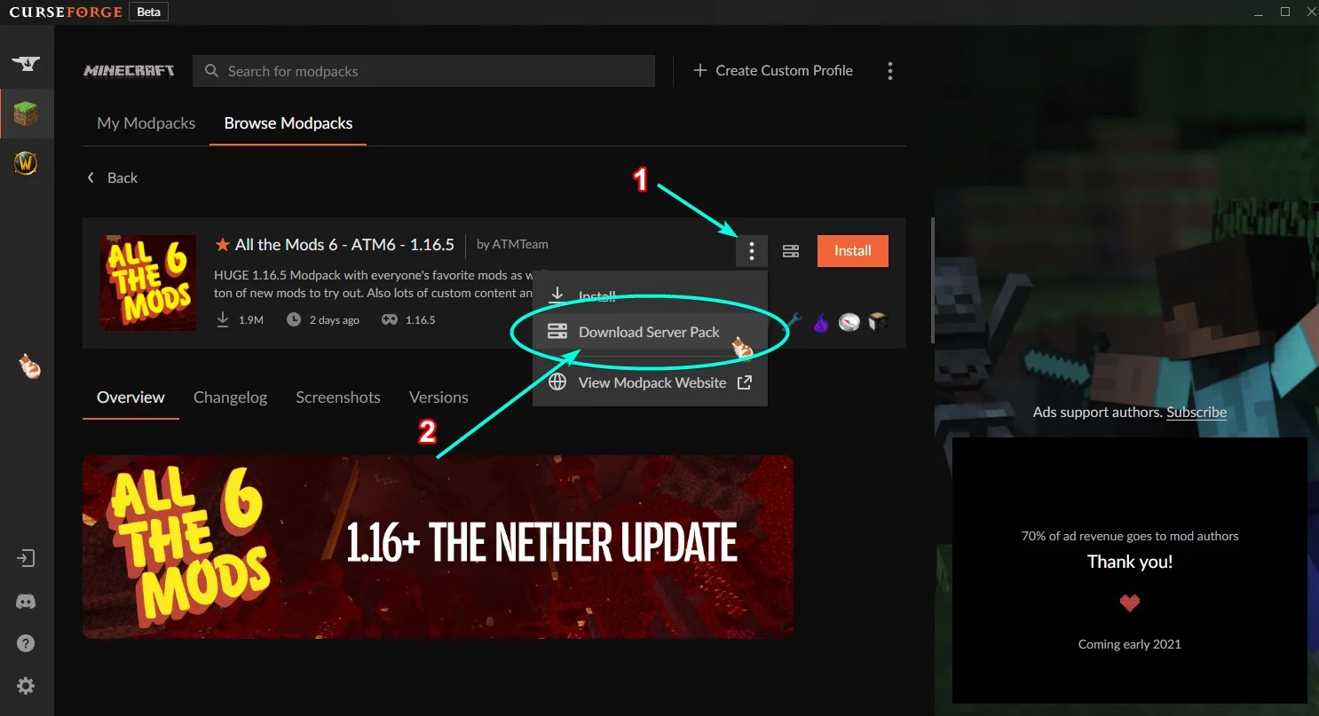This screenshot has height=716, width=1319.
Task: Choose Install from the dropdown menu
Action: (650, 295)
